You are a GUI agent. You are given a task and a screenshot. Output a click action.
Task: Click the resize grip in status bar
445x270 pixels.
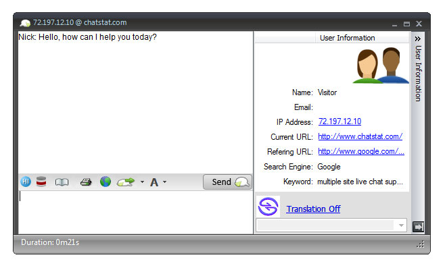(421, 244)
